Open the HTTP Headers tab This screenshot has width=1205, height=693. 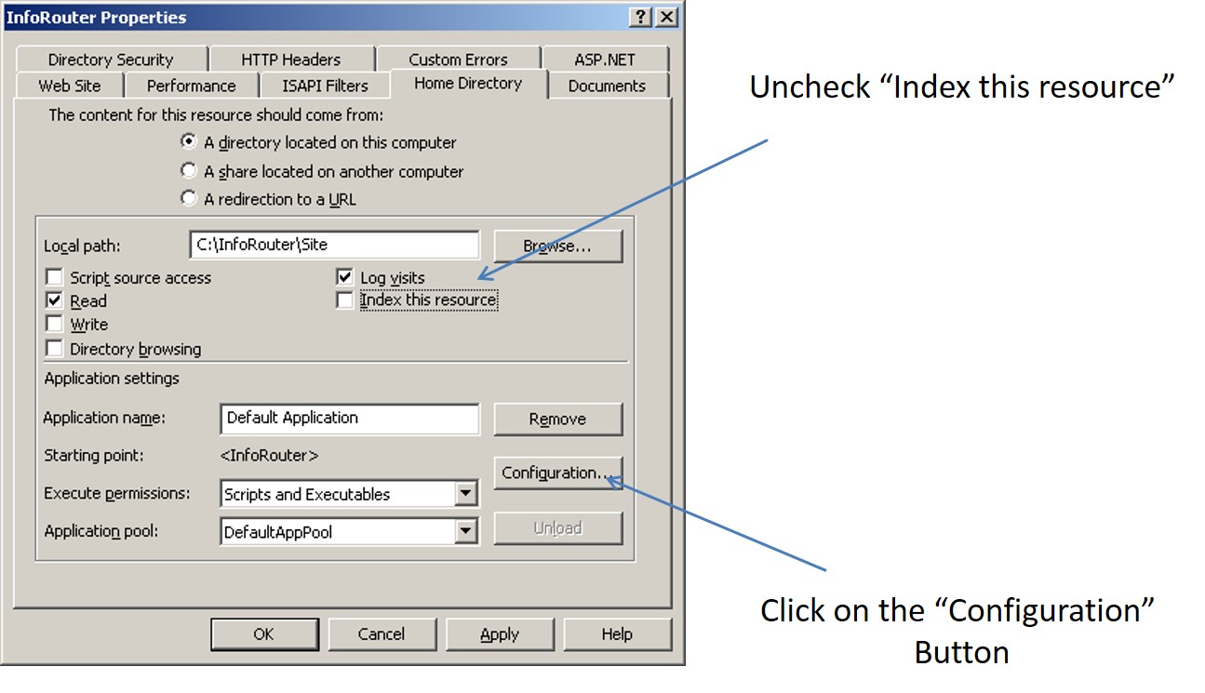(x=291, y=60)
